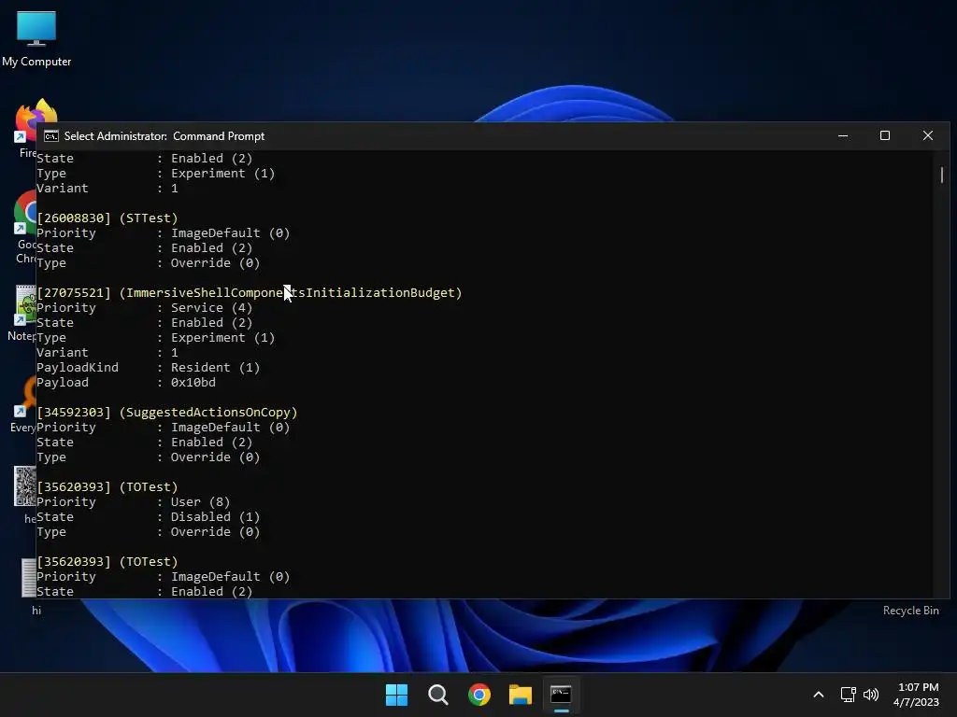The image size is (957, 717).
Task: Show hidden system tray icons
Action: click(819, 695)
